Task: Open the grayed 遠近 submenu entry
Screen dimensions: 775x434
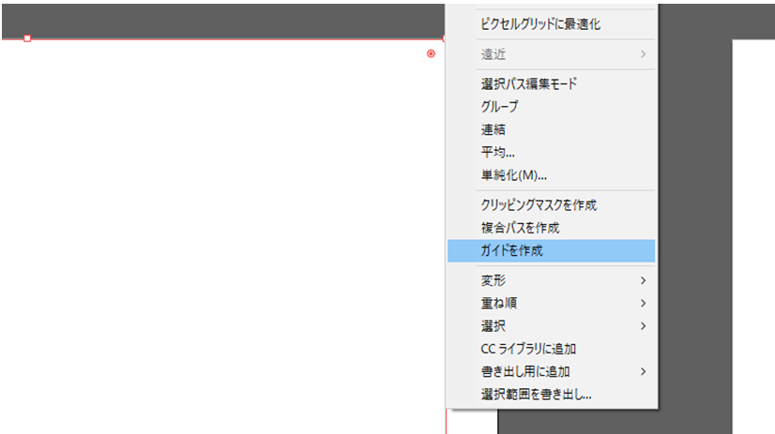Action: click(551, 54)
